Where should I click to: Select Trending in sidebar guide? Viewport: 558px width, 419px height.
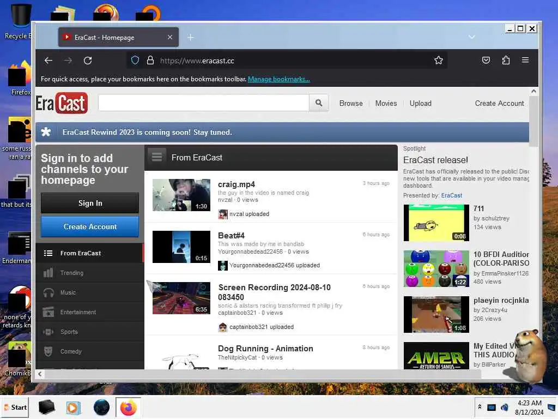point(90,273)
